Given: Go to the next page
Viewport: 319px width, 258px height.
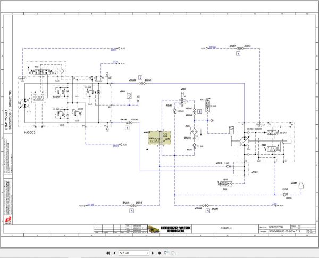Looking at the screenshot, I should click(153, 253).
